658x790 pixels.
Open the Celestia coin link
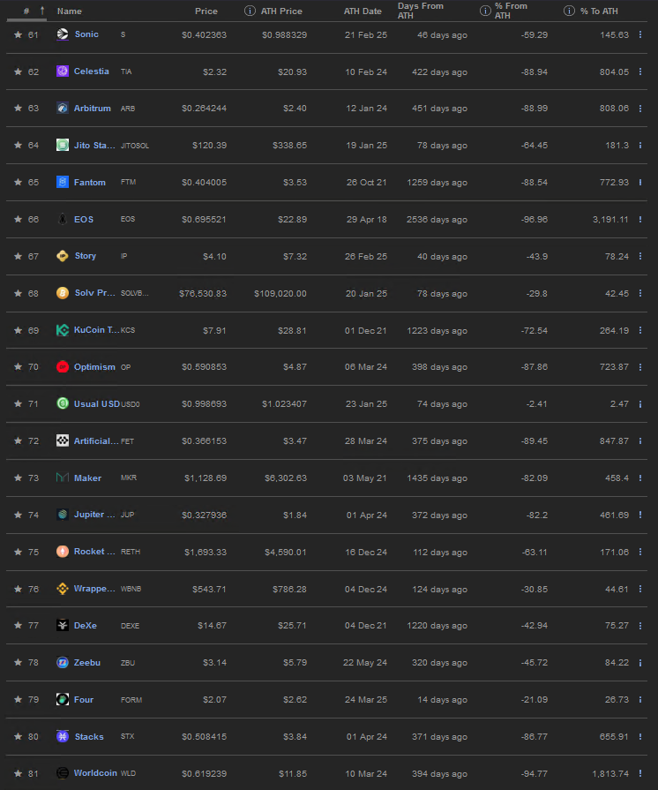pos(91,71)
